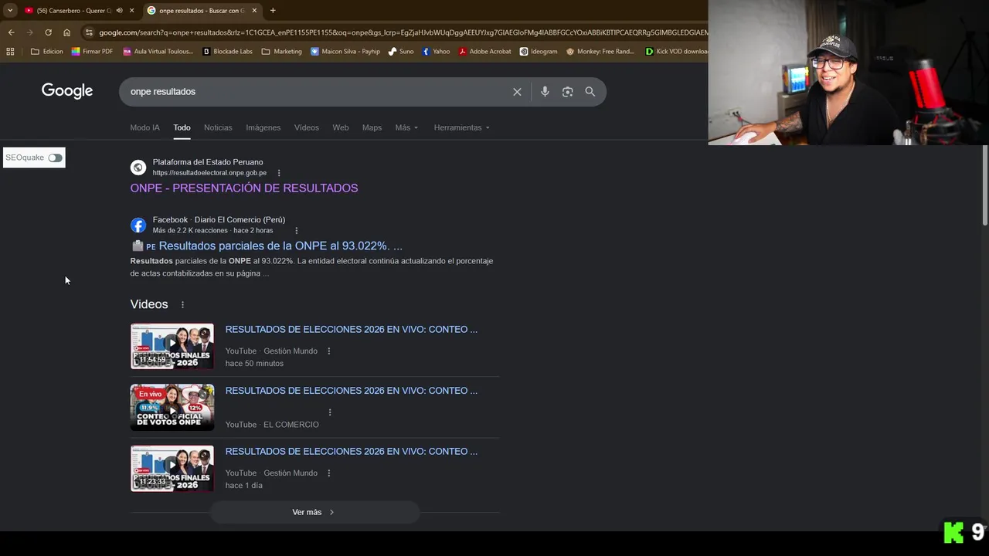Open options for Gestión Mundo 1 día video
Screen dimensions: 989x556
point(328,473)
